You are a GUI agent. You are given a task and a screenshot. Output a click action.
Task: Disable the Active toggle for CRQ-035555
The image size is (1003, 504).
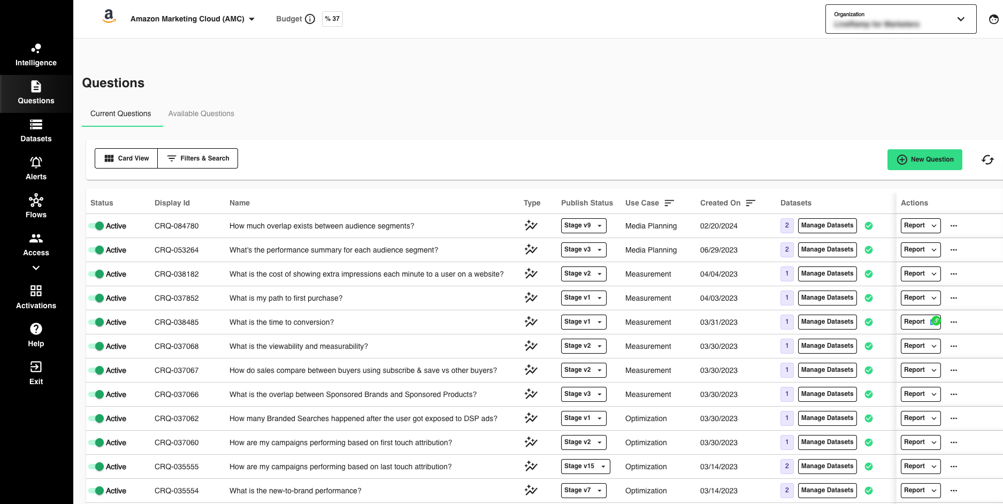96,467
